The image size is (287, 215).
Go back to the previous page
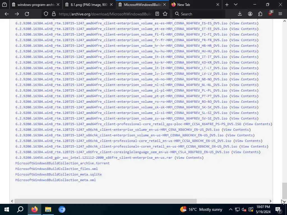[7, 14]
